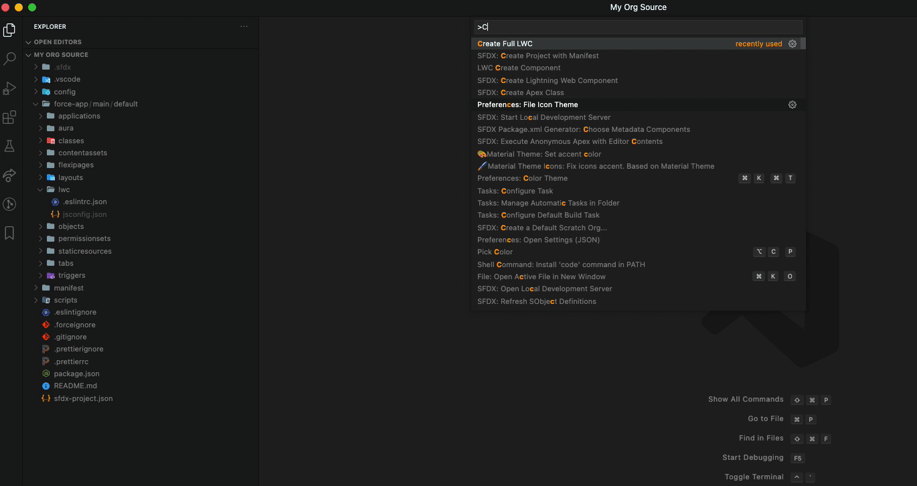Image resolution: width=917 pixels, height=486 pixels.
Task: Click the command list scrollbar thumb
Action: pyautogui.click(x=803, y=44)
